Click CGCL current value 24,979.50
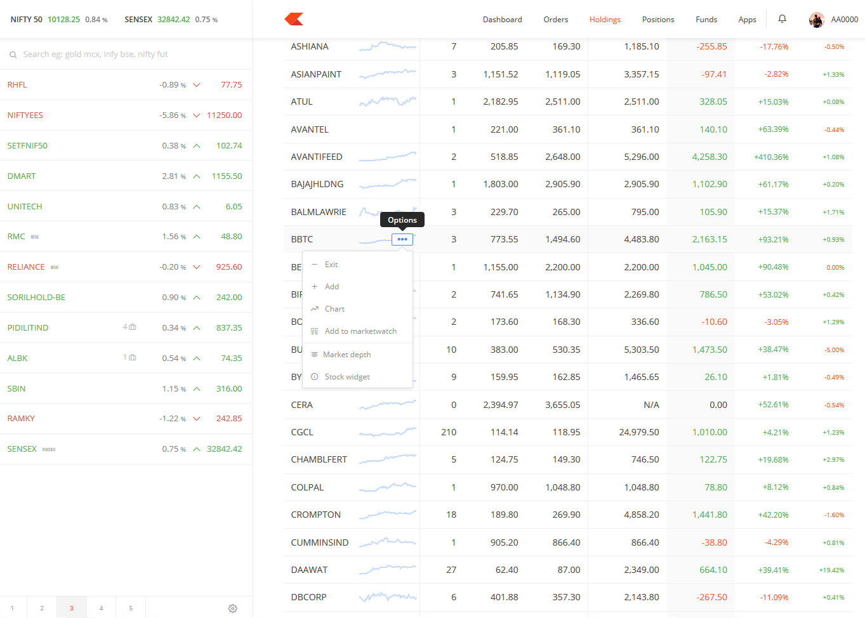Viewport: 865px width, 618px height. pos(639,432)
